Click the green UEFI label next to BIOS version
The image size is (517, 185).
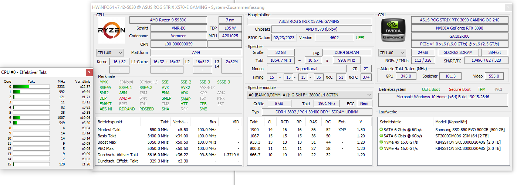(360, 38)
